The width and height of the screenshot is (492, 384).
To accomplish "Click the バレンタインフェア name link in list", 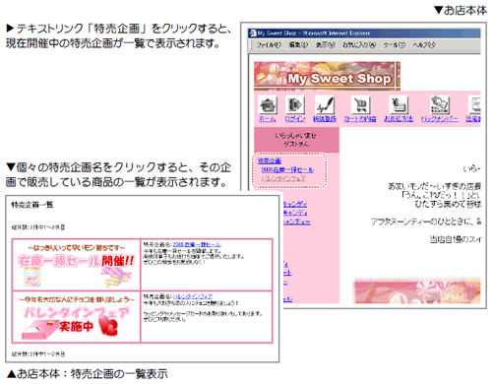I will click(193, 296).
